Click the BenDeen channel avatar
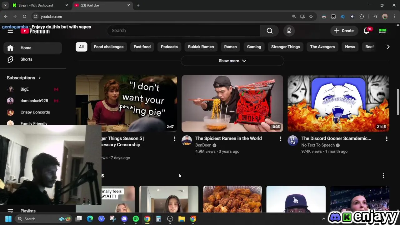The height and width of the screenshot is (225, 400). (x=187, y=141)
